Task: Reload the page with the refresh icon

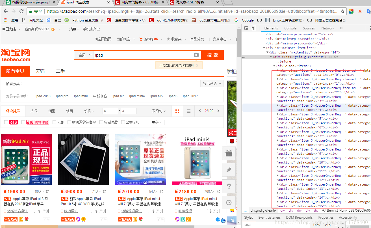Action: click(x=21, y=11)
